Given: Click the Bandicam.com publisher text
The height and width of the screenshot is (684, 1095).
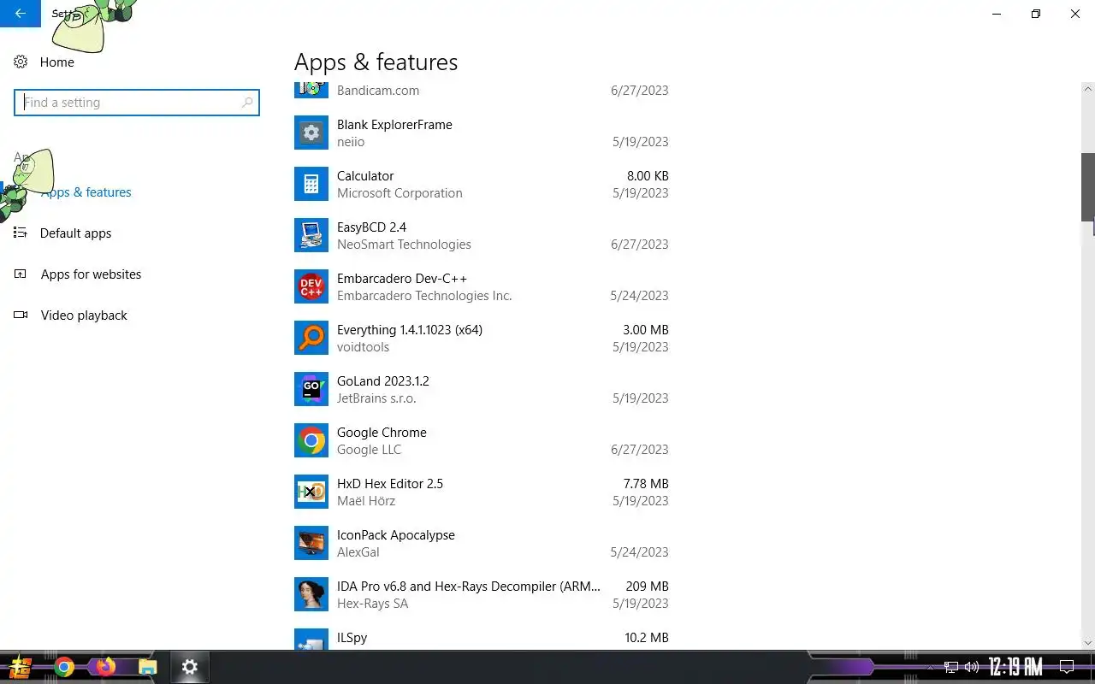Looking at the screenshot, I should click(378, 91).
